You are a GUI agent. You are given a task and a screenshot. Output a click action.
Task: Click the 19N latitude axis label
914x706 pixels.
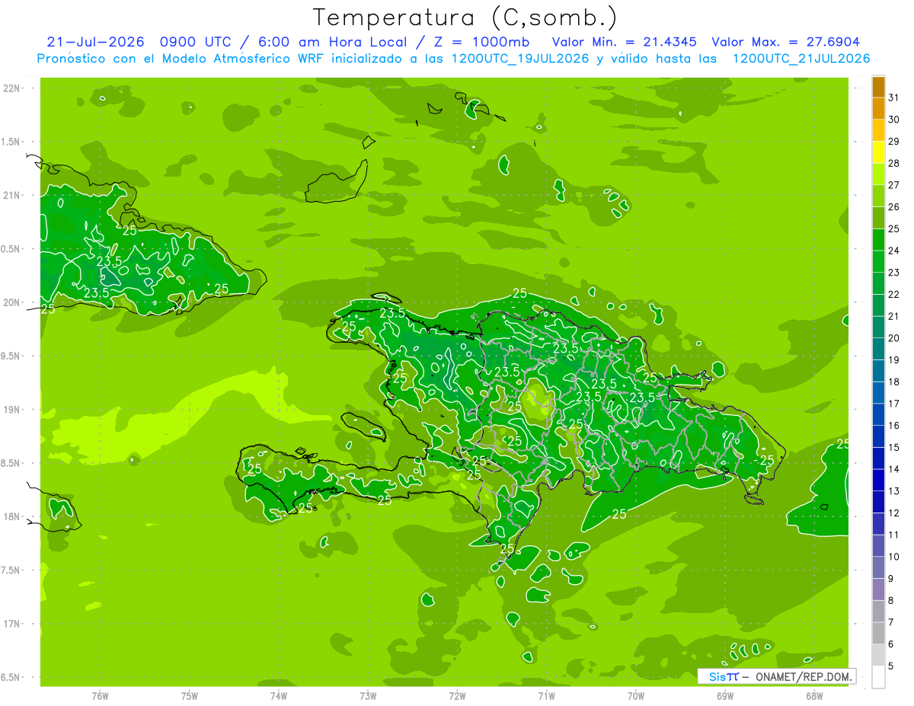coord(12,410)
